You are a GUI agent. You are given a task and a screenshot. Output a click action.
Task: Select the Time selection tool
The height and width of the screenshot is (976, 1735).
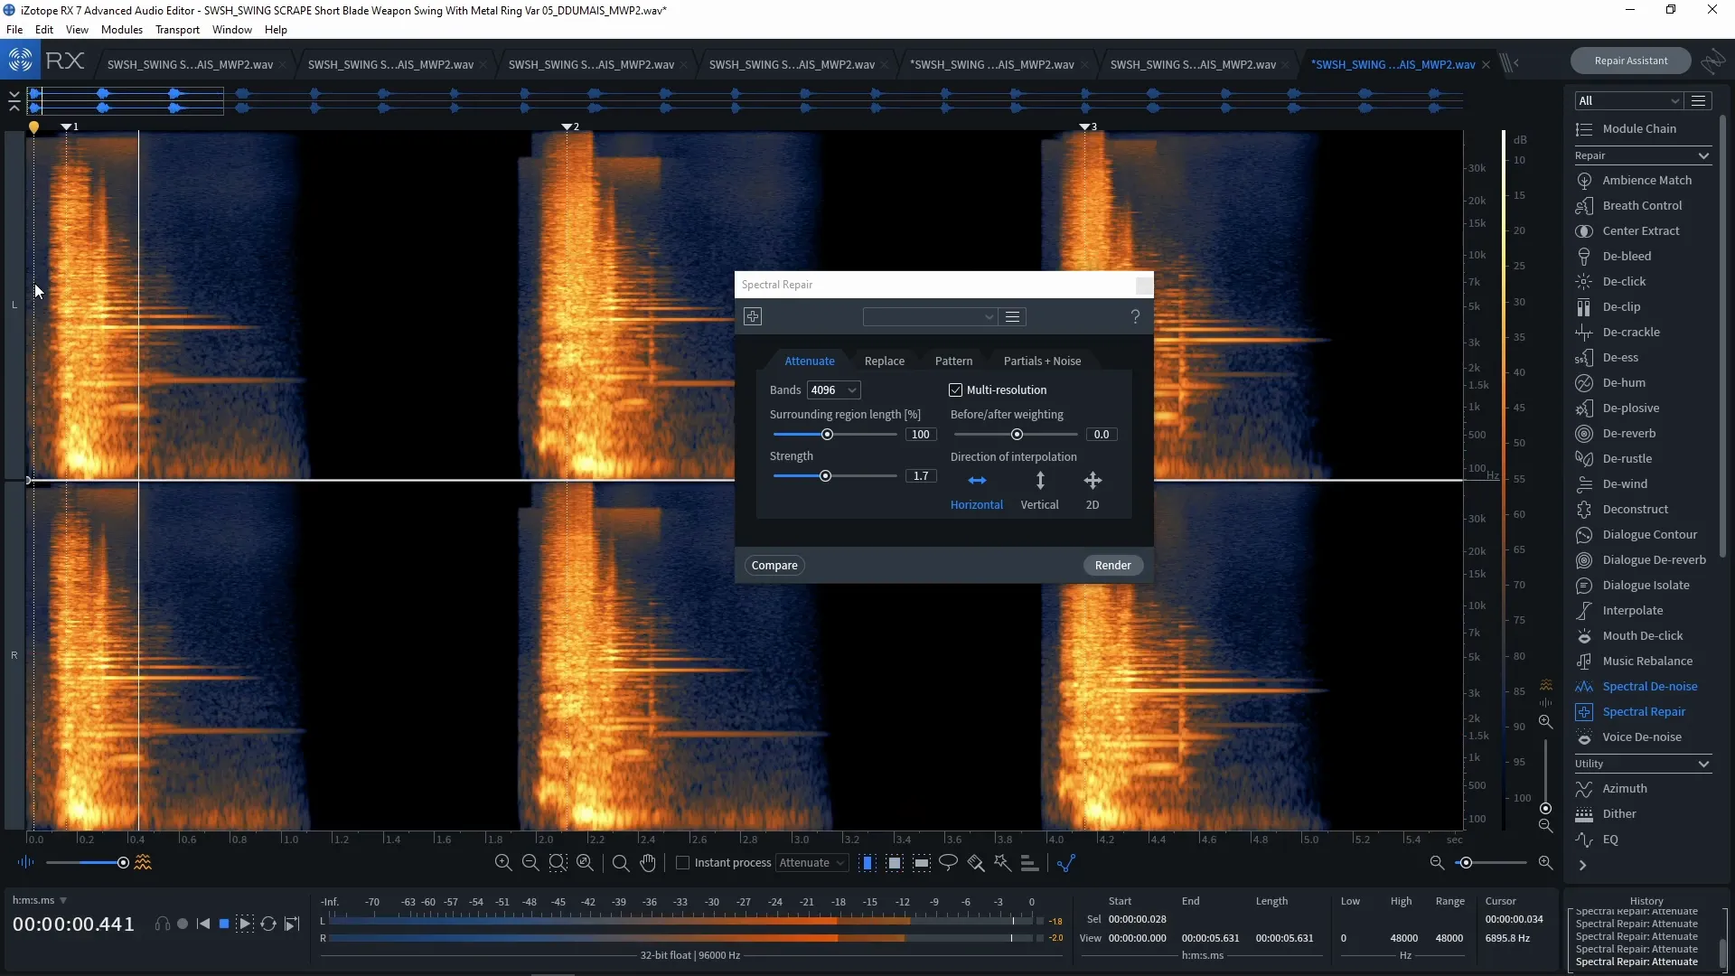point(868,863)
